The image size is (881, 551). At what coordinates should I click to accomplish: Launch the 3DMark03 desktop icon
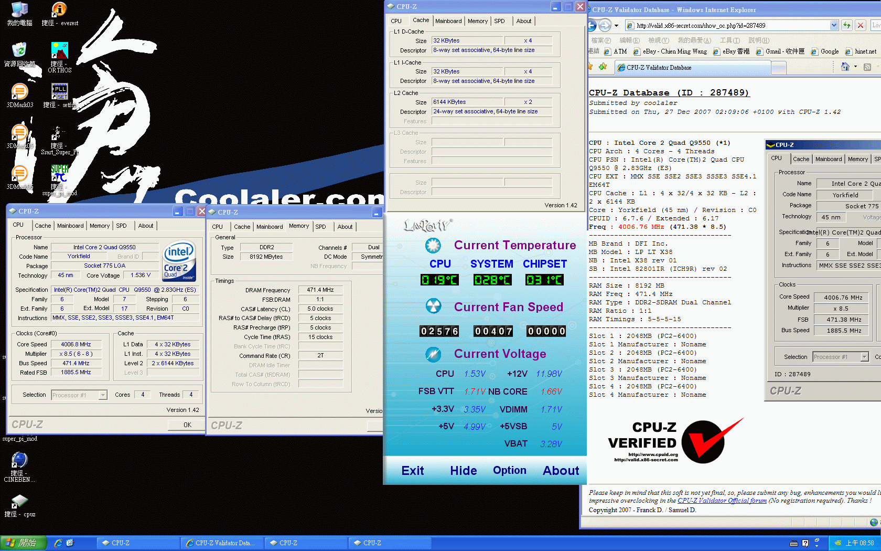19,91
